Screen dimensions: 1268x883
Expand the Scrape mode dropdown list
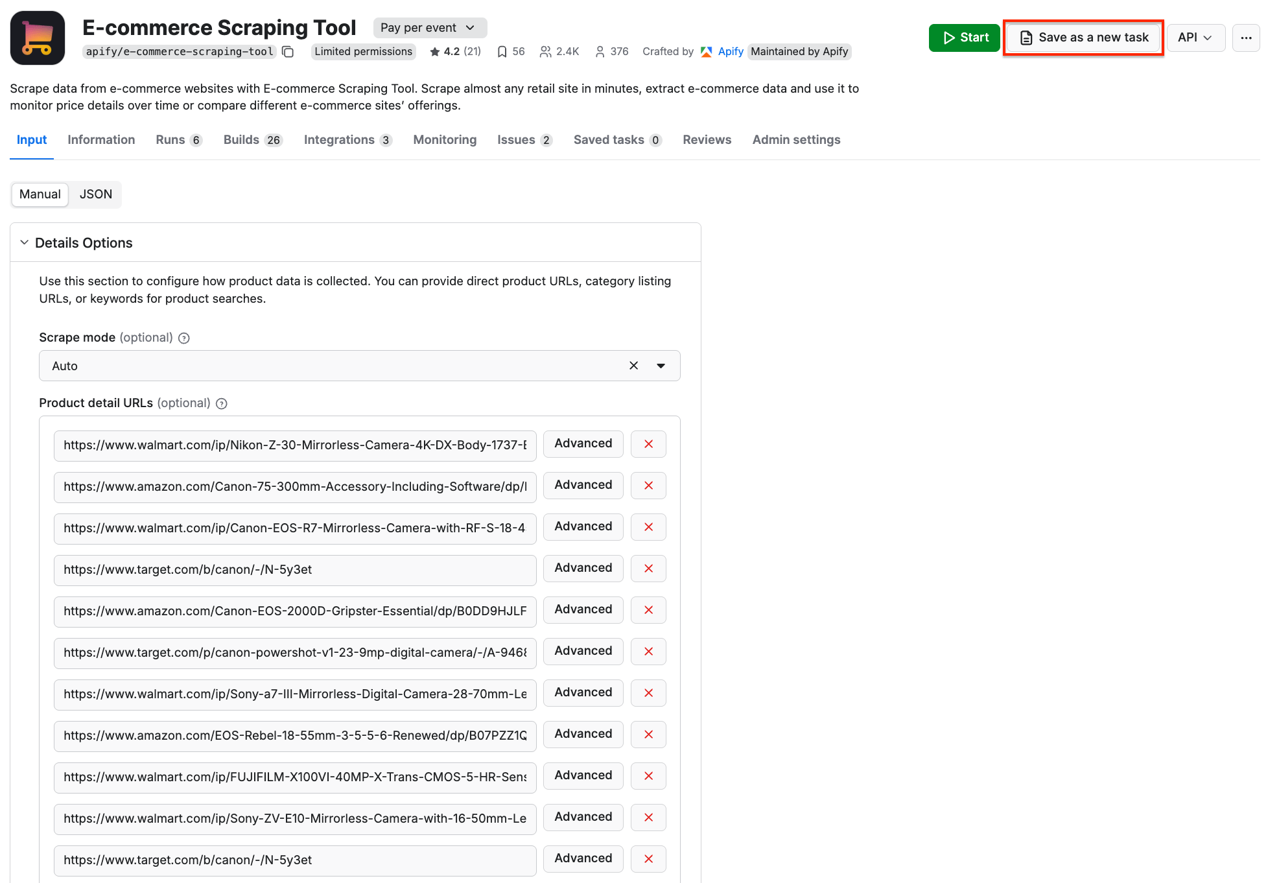(x=661, y=366)
